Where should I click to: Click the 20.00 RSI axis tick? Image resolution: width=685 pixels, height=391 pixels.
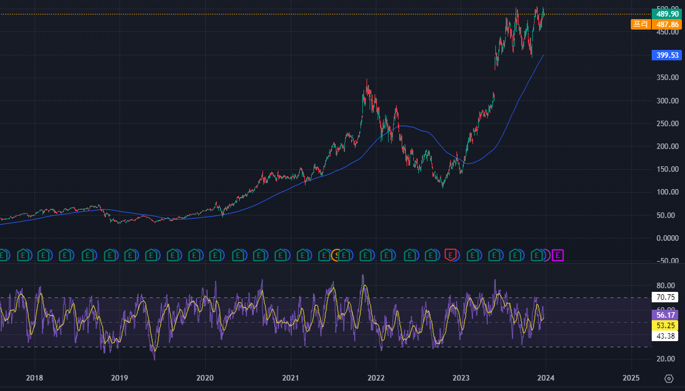point(666,358)
